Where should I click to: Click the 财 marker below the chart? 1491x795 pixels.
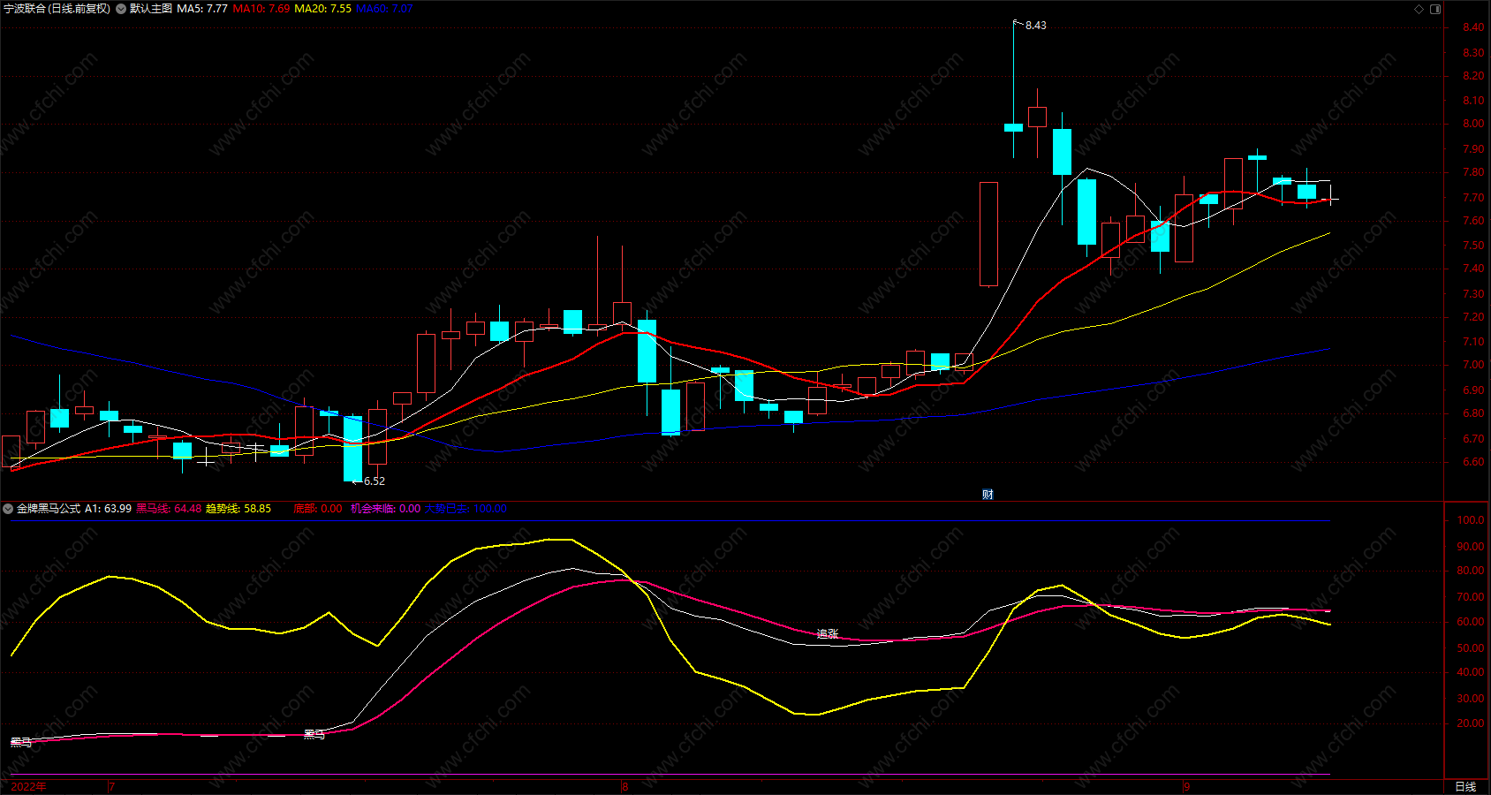point(988,495)
